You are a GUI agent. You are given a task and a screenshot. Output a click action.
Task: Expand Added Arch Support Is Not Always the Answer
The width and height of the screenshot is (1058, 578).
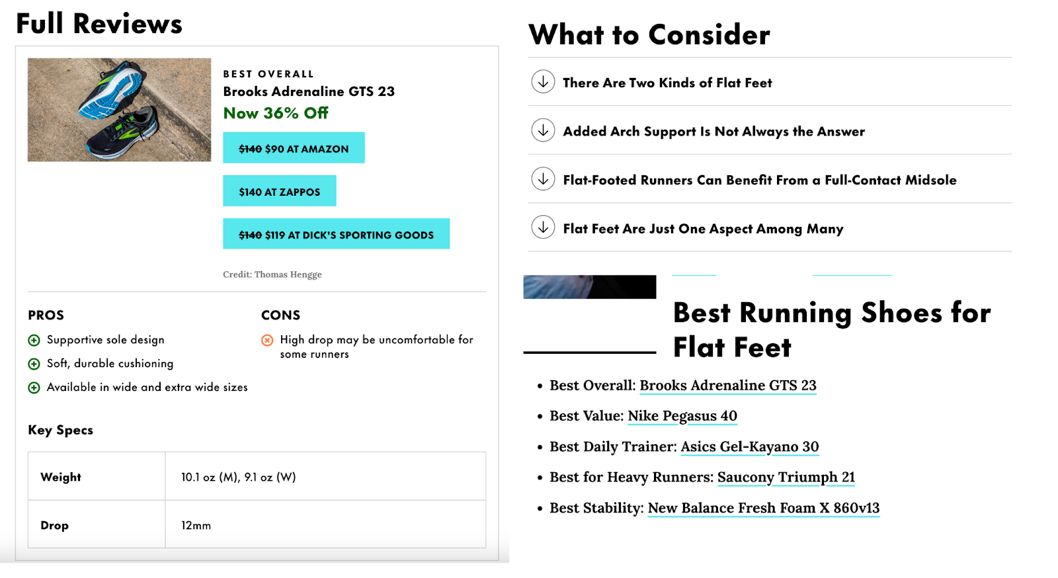[x=770, y=130]
